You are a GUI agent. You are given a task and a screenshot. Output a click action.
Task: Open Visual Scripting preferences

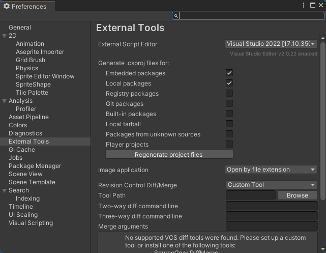pos(31,223)
